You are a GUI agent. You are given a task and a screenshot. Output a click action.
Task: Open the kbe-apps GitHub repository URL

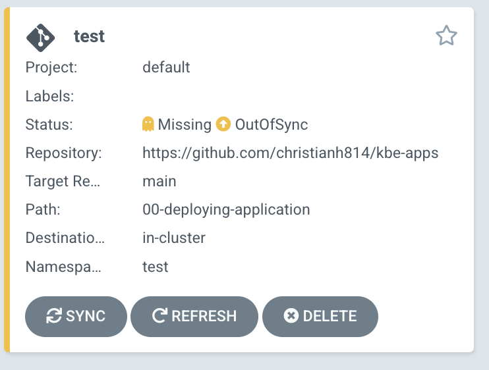coord(290,153)
